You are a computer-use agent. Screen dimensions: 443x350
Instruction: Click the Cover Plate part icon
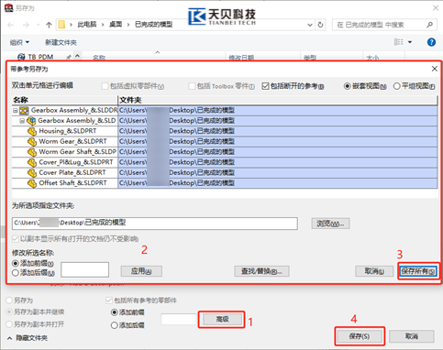(32, 173)
